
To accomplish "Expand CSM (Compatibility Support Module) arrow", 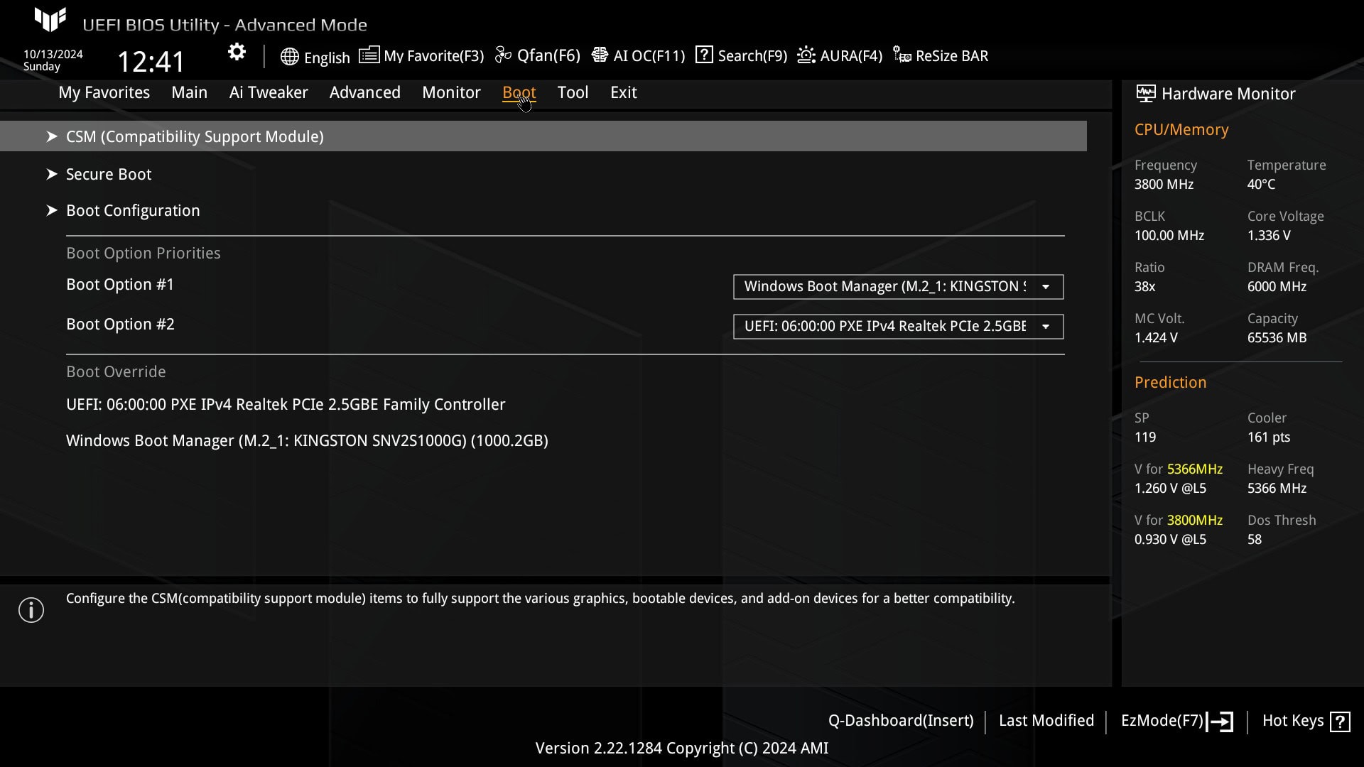I will [51, 136].
